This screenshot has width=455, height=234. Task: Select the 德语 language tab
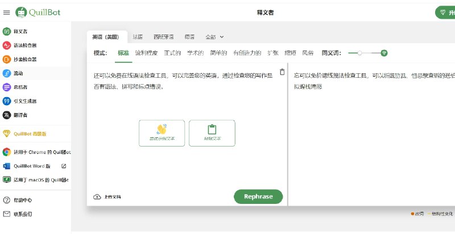pyautogui.click(x=189, y=37)
